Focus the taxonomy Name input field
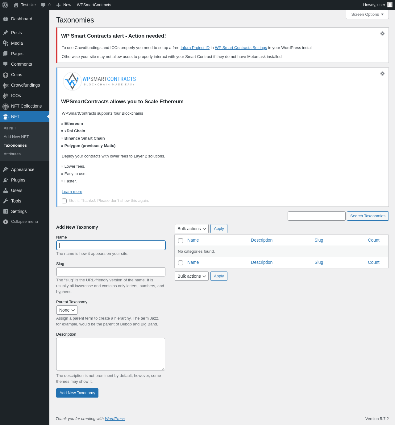The image size is (395, 425). click(x=111, y=245)
